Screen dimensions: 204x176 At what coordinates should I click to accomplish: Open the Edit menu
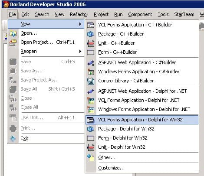coord(25,14)
